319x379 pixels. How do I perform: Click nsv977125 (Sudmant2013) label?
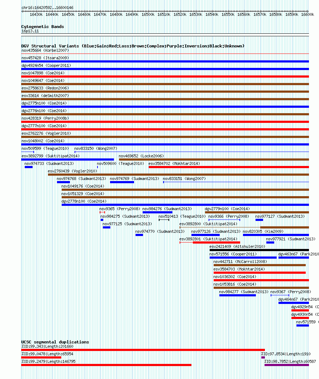point(127,224)
